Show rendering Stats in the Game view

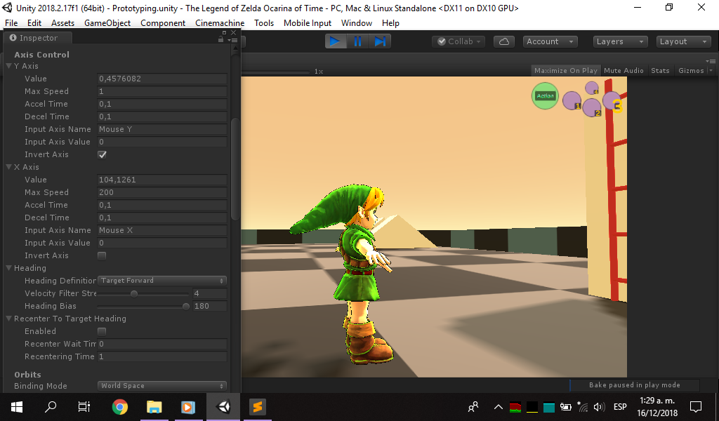[659, 70]
